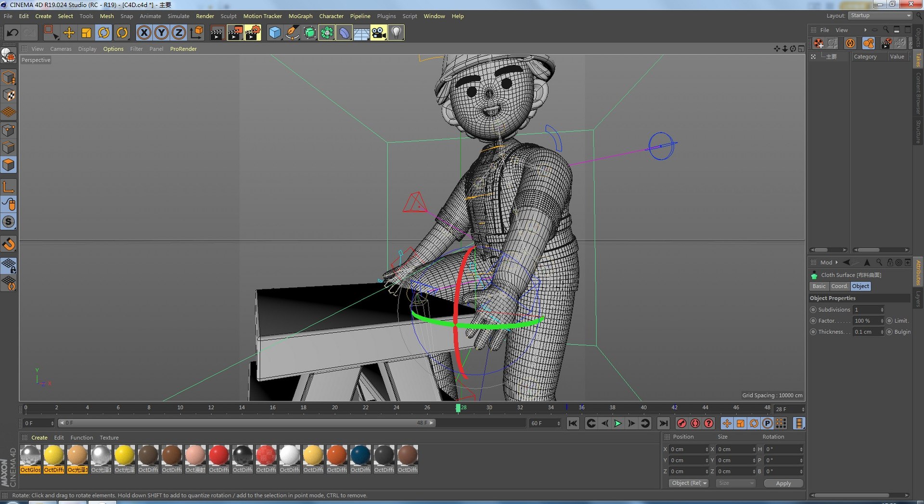Step the current frame 28 F spinner

(x=803, y=409)
